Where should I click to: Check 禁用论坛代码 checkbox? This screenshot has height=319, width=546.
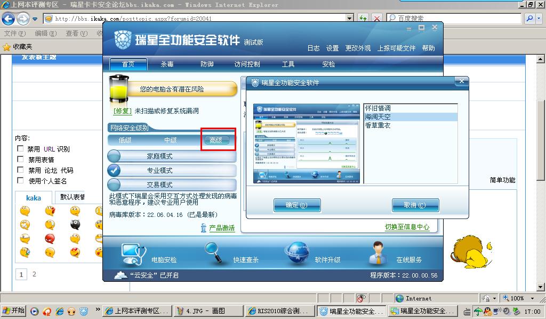point(21,170)
